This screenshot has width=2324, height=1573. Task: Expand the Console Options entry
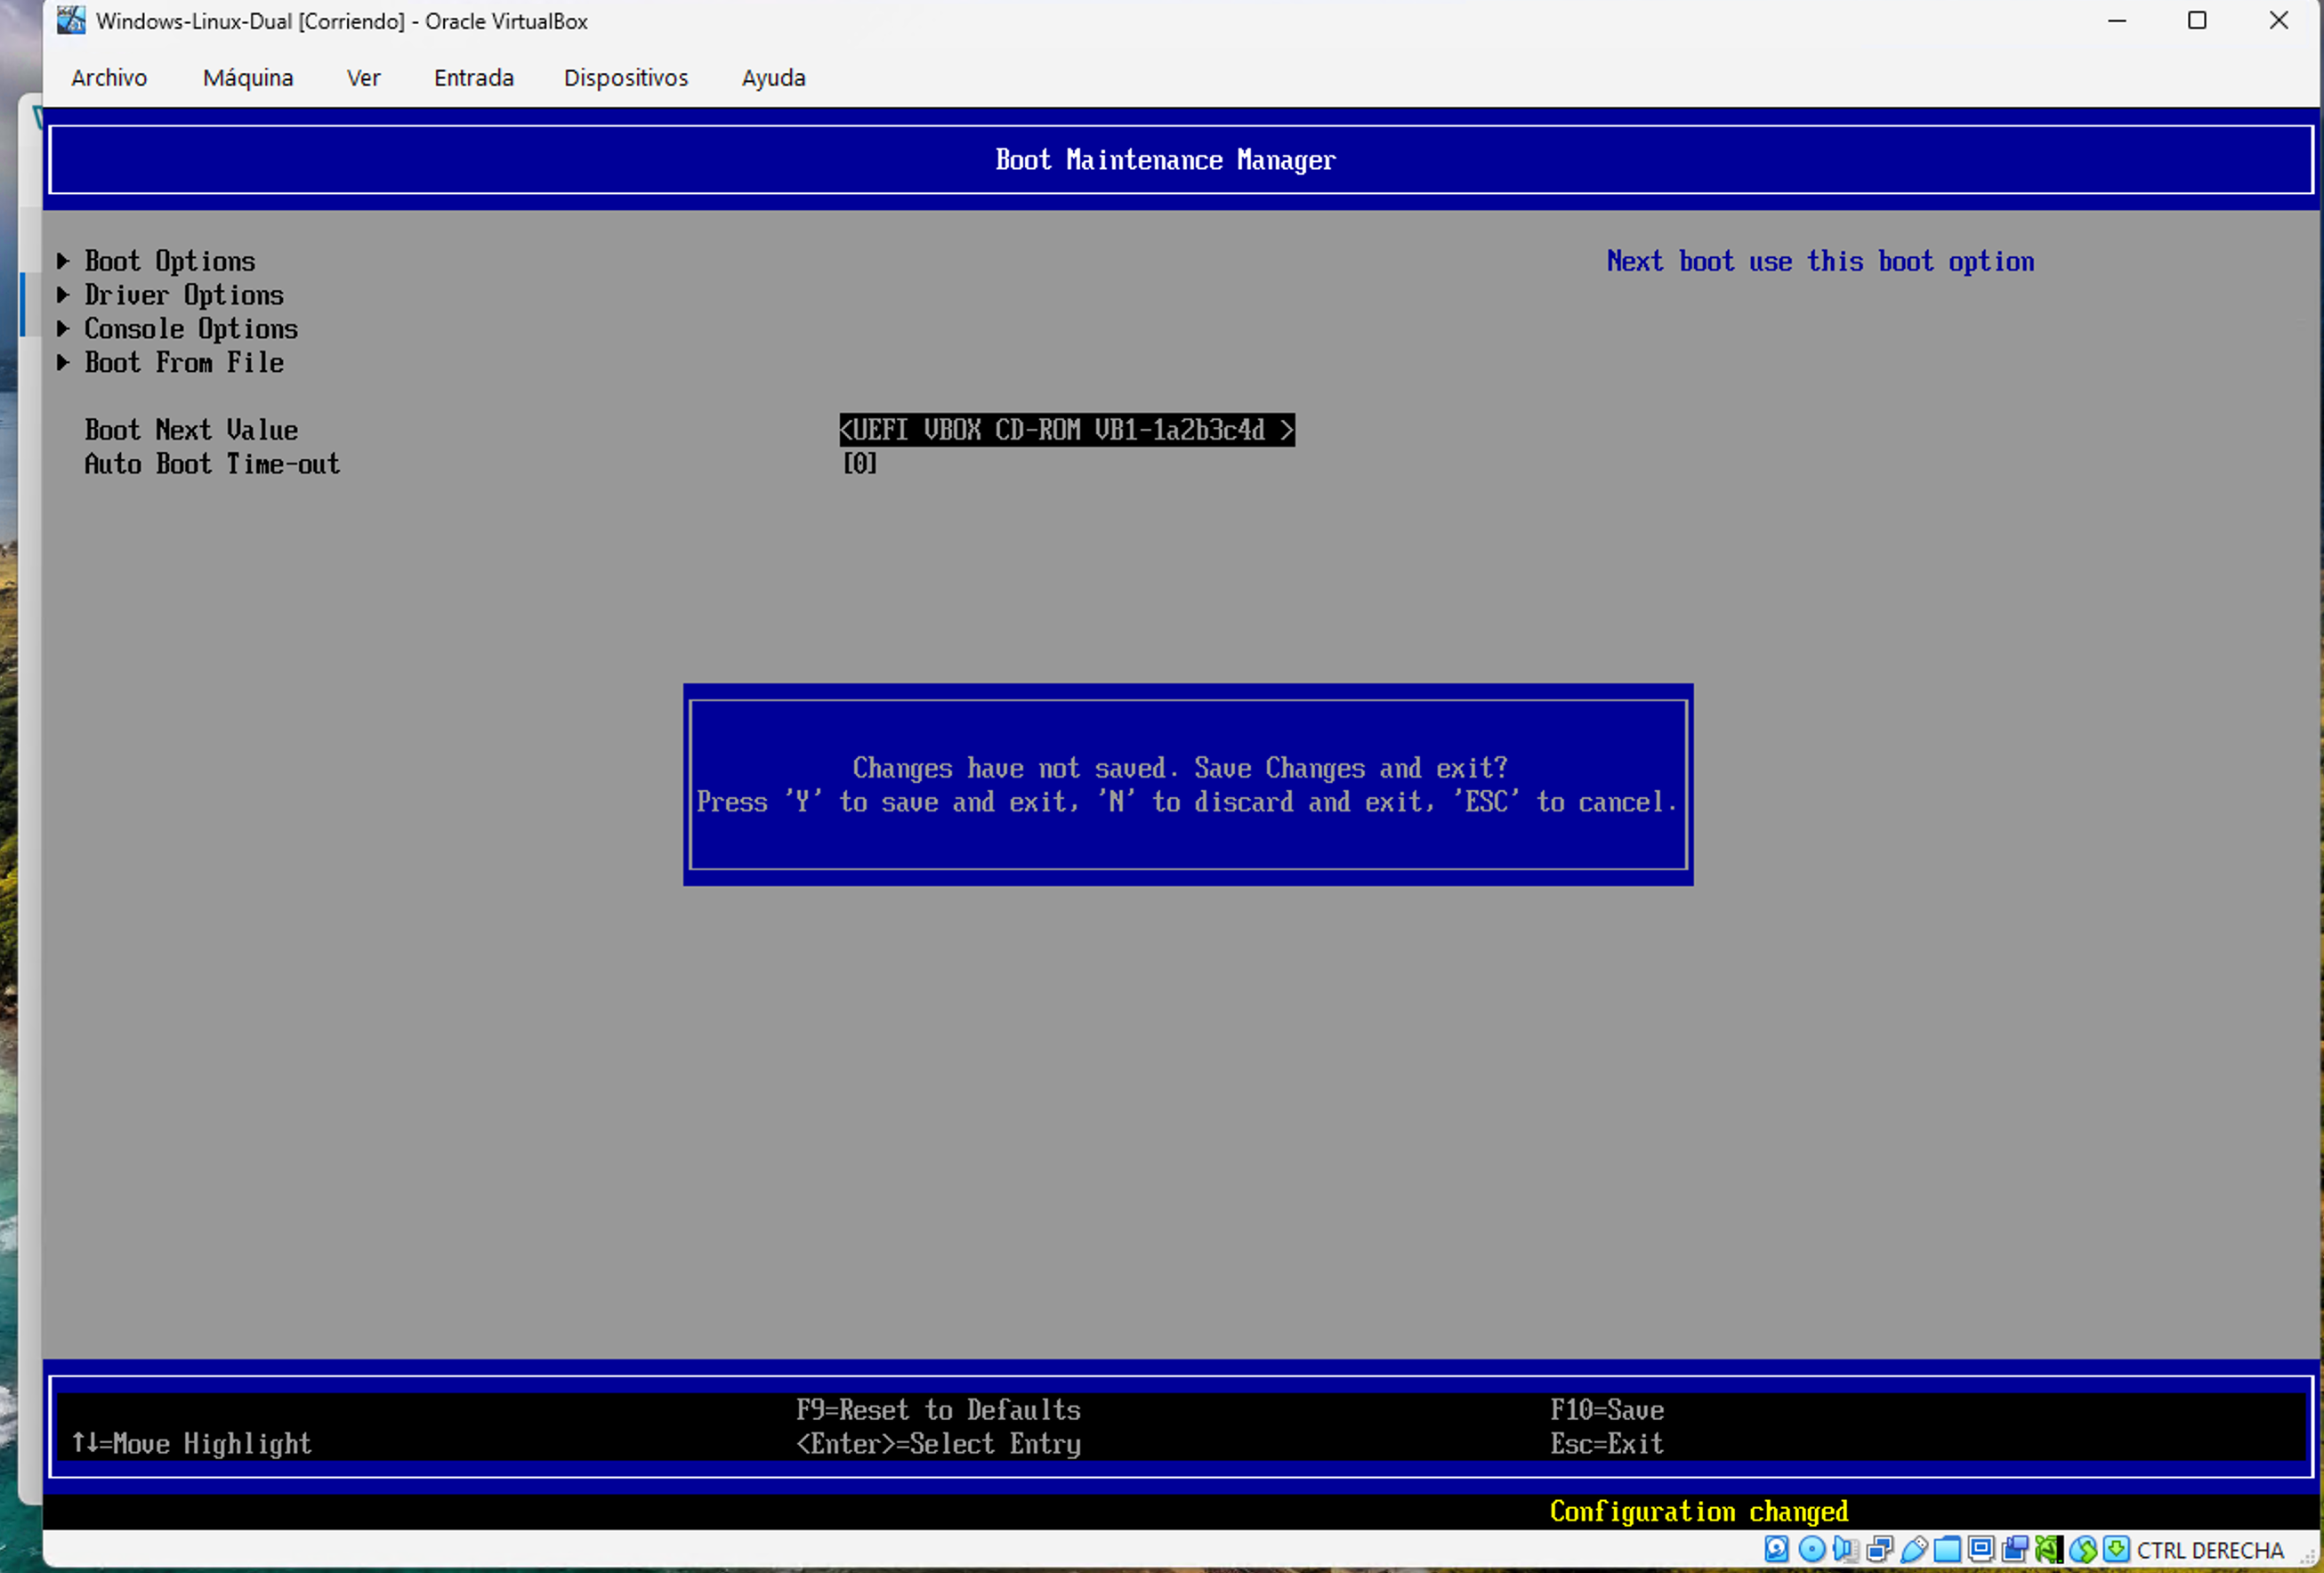pyautogui.click(x=178, y=329)
